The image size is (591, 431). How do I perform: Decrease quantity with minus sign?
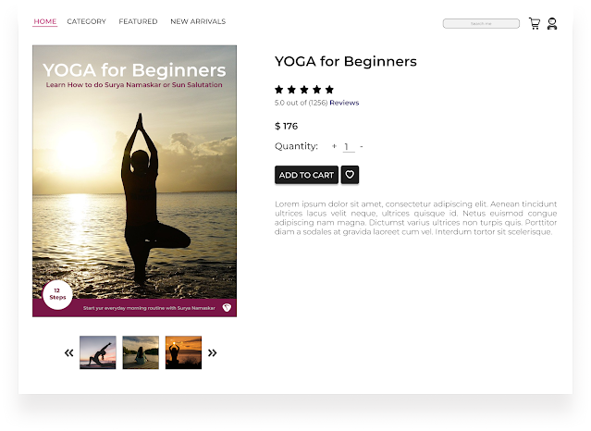tap(362, 146)
